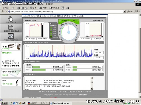The image size is (141, 105).
Task: Expand the Back button history arrow
Action: (10, 8)
